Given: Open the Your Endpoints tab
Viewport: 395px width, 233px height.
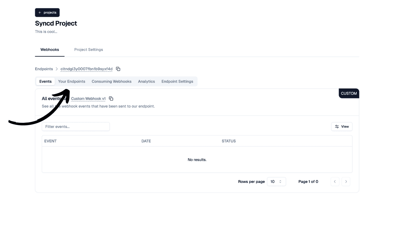Looking at the screenshot, I should (x=72, y=82).
